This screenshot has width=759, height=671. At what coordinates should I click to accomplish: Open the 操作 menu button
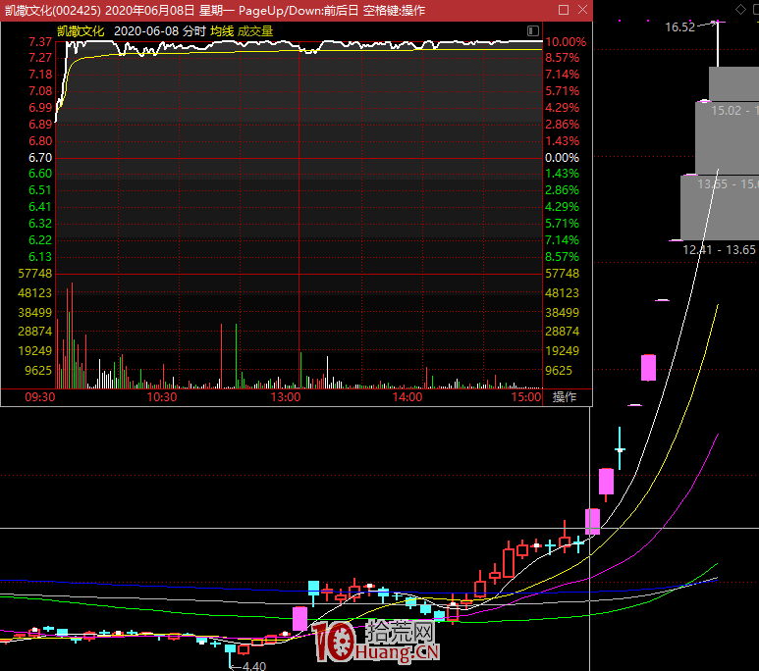coord(565,397)
